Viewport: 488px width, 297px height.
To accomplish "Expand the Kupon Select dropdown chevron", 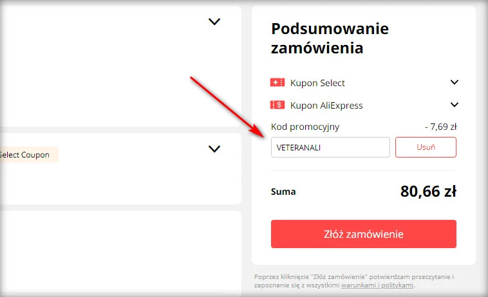I will click(x=455, y=82).
